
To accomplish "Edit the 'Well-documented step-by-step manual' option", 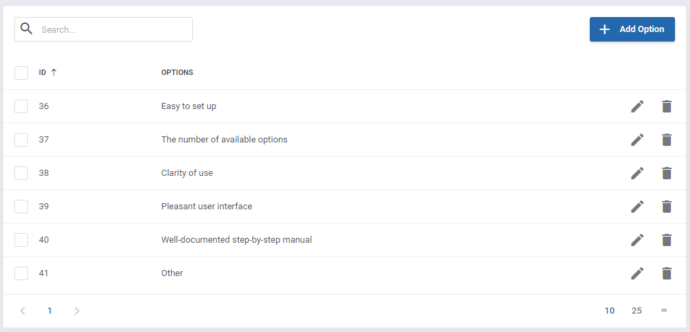I will (x=637, y=240).
